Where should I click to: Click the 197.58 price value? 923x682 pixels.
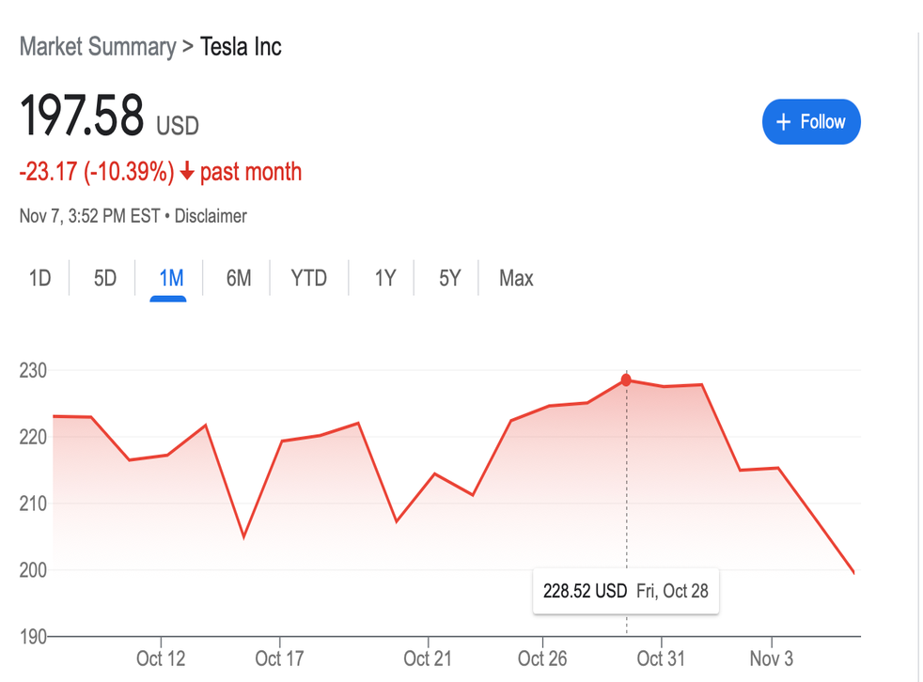tap(82, 116)
